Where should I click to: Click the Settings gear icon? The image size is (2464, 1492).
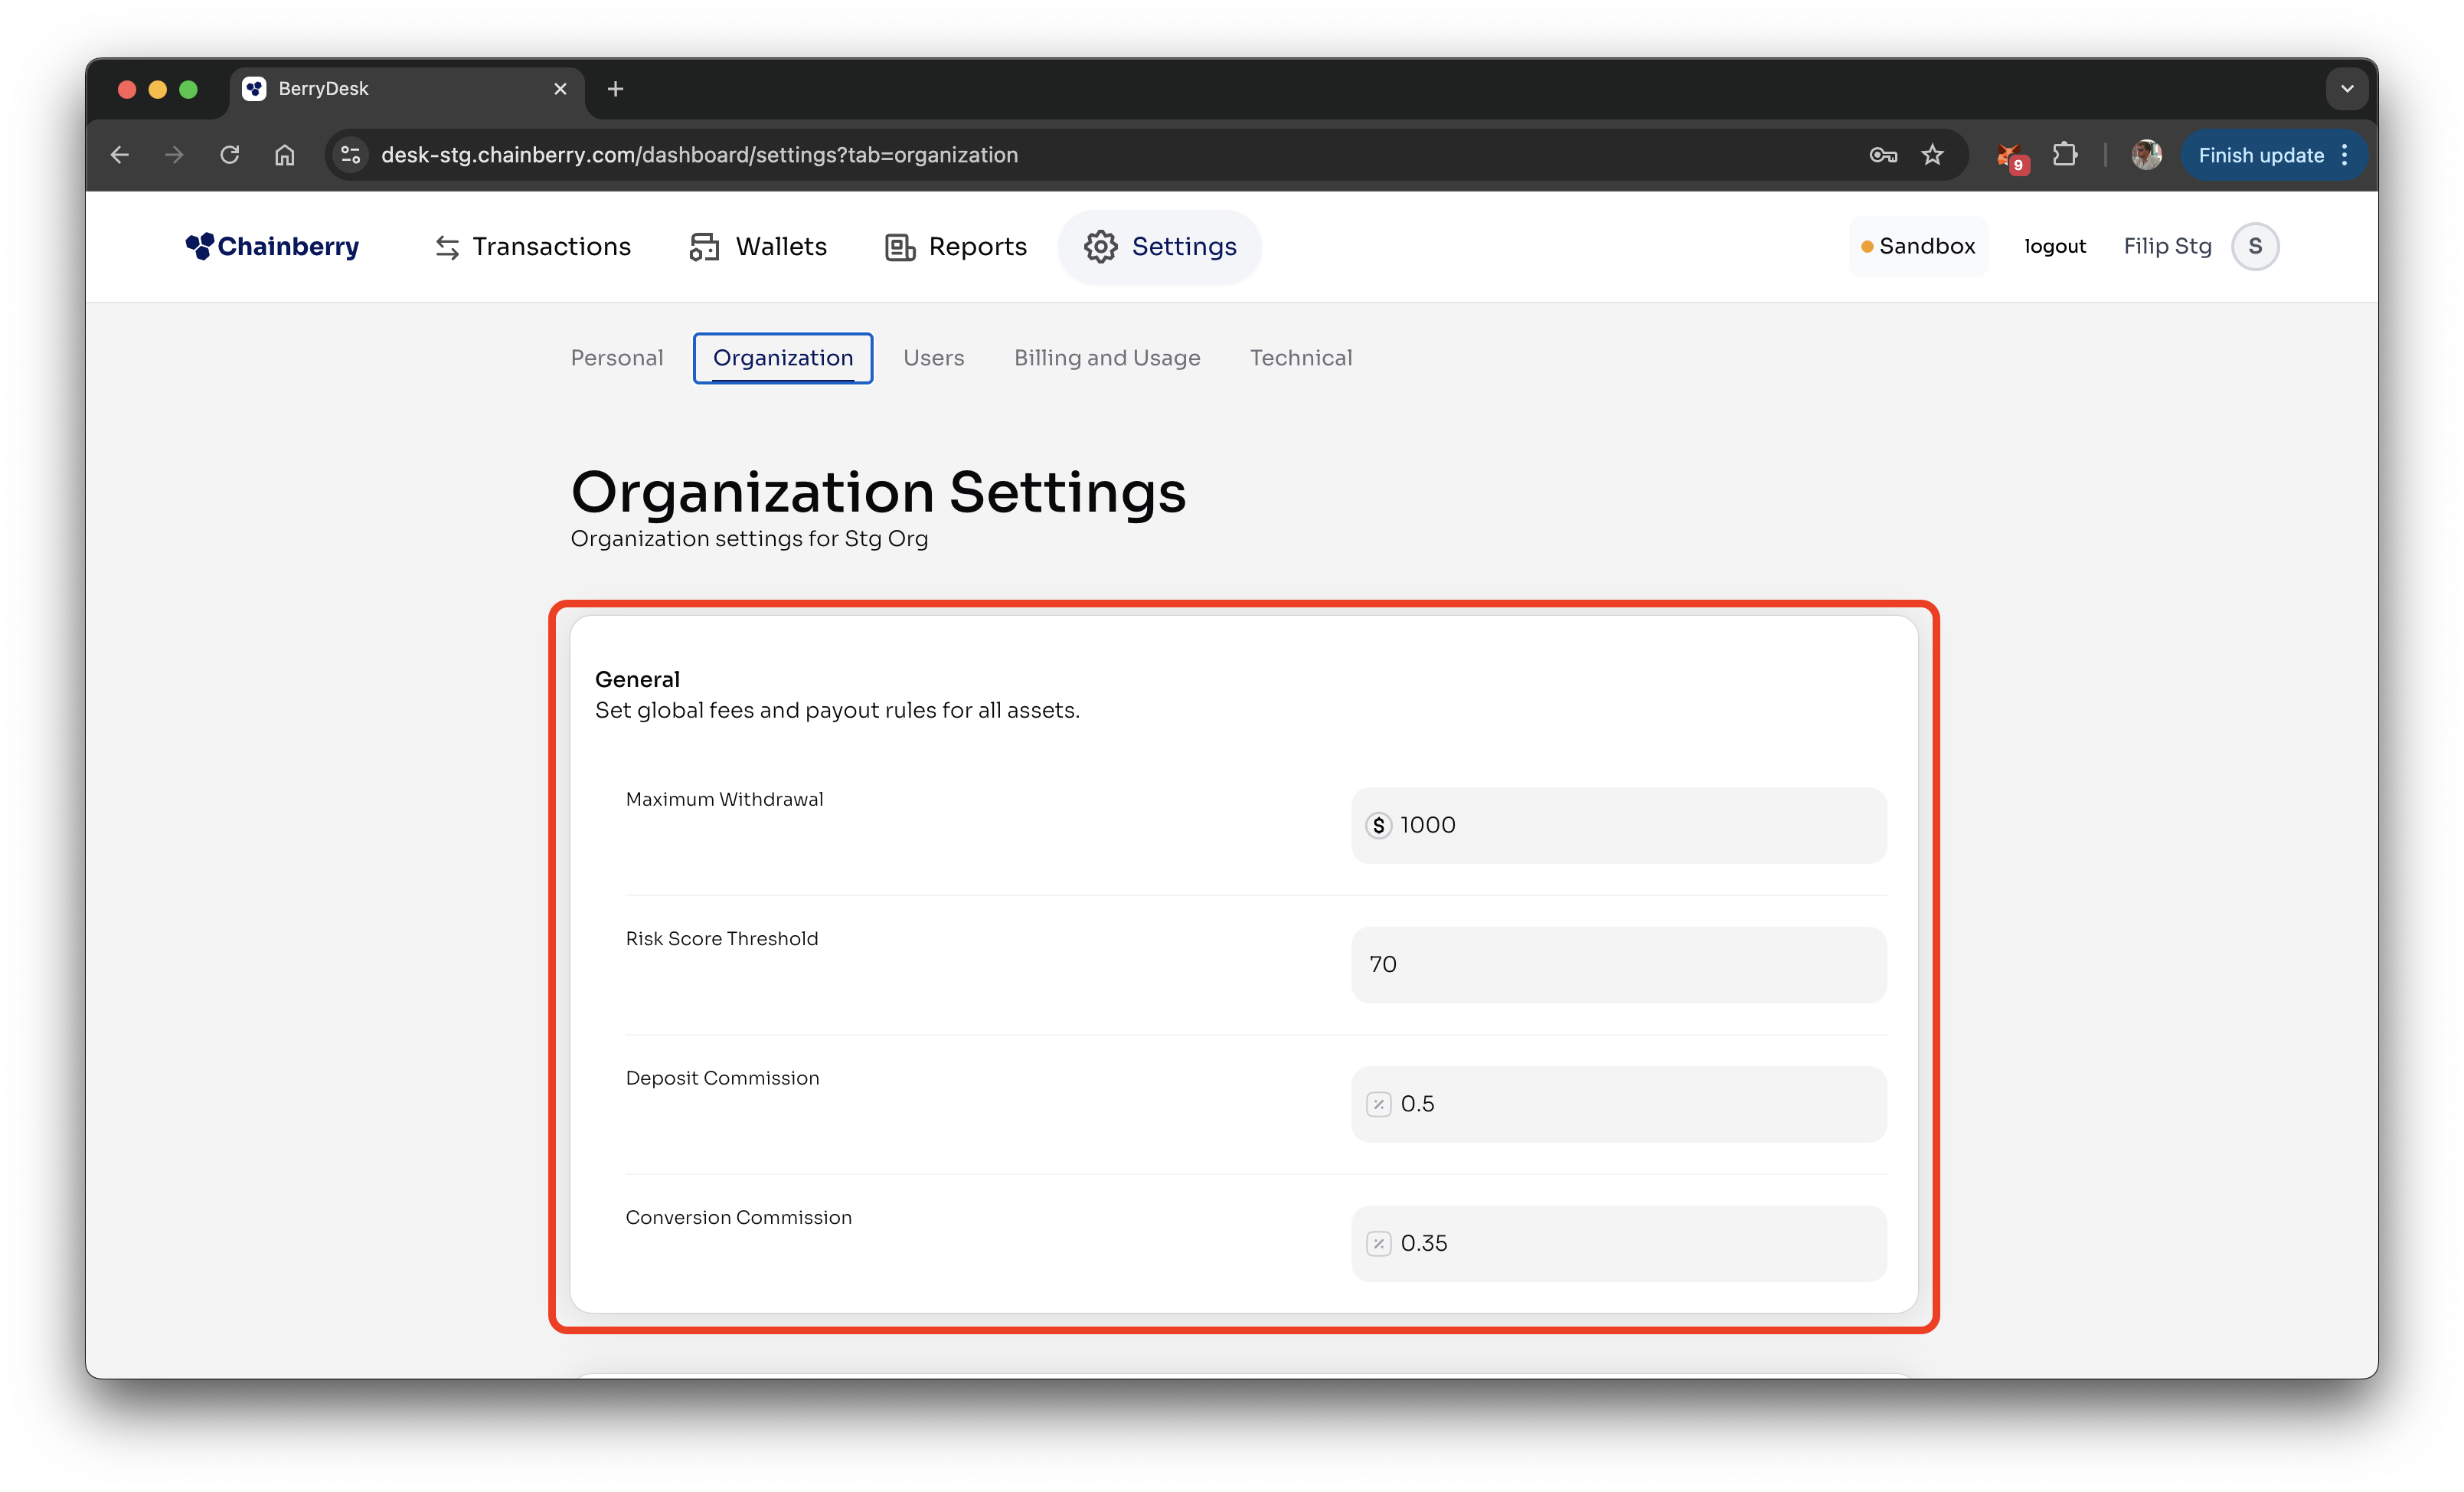pyautogui.click(x=1100, y=247)
